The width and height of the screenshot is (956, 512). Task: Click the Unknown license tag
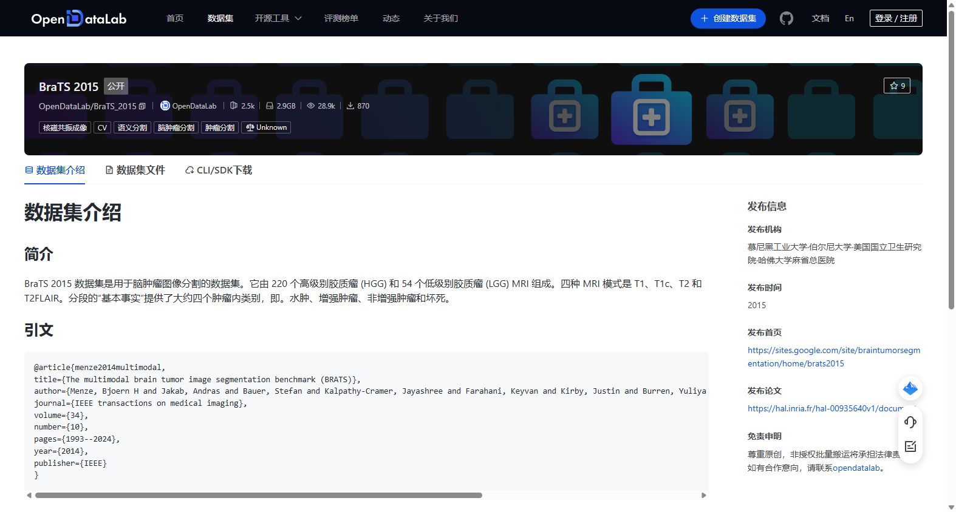click(x=266, y=127)
